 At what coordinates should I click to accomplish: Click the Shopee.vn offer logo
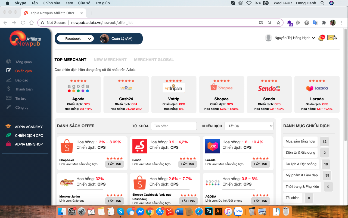coord(67,146)
